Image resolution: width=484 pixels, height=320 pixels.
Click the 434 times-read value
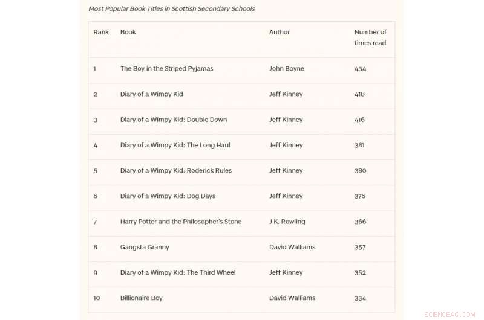tap(361, 69)
